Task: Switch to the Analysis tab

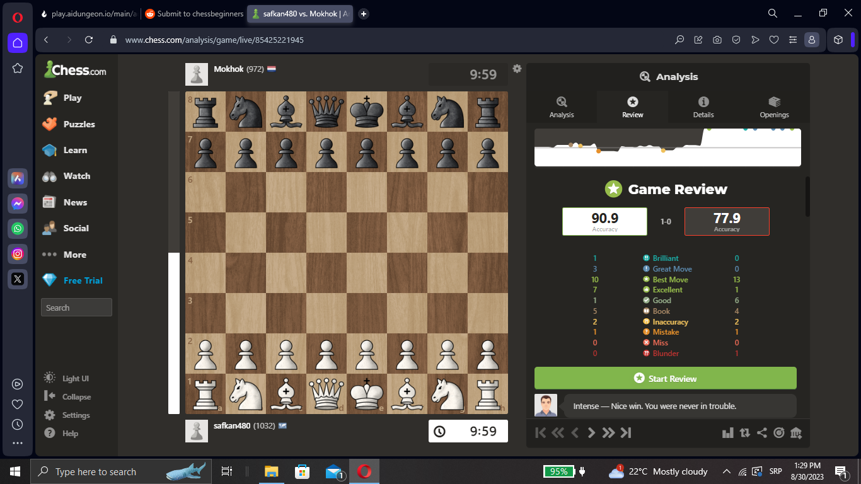Action: [562, 107]
